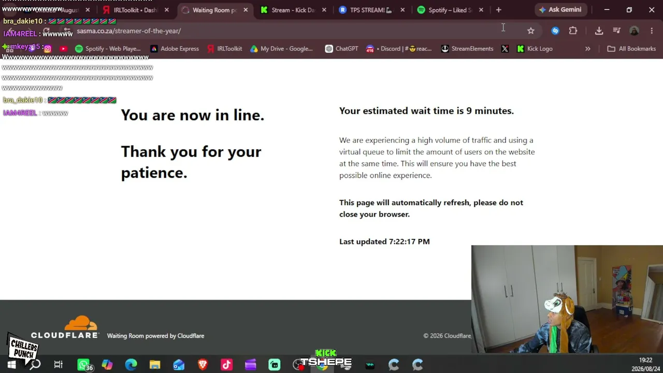The height and width of the screenshot is (373, 663).
Task: Click the 'You are now in line.' heading
Action: pos(193,115)
